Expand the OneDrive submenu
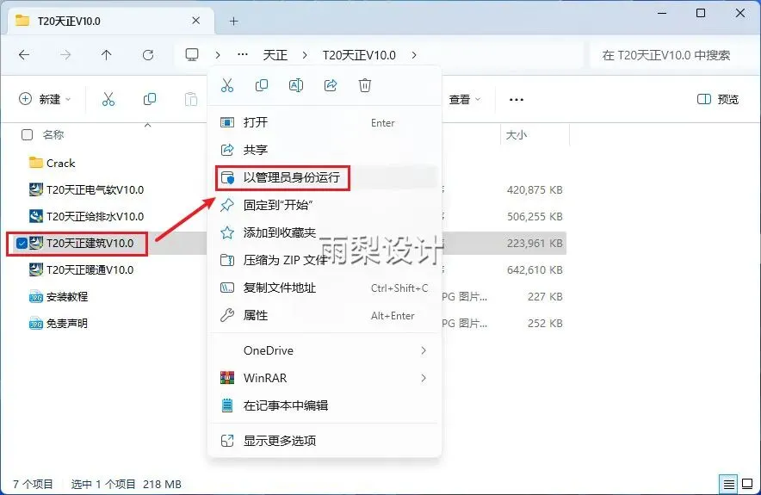 coord(424,350)
